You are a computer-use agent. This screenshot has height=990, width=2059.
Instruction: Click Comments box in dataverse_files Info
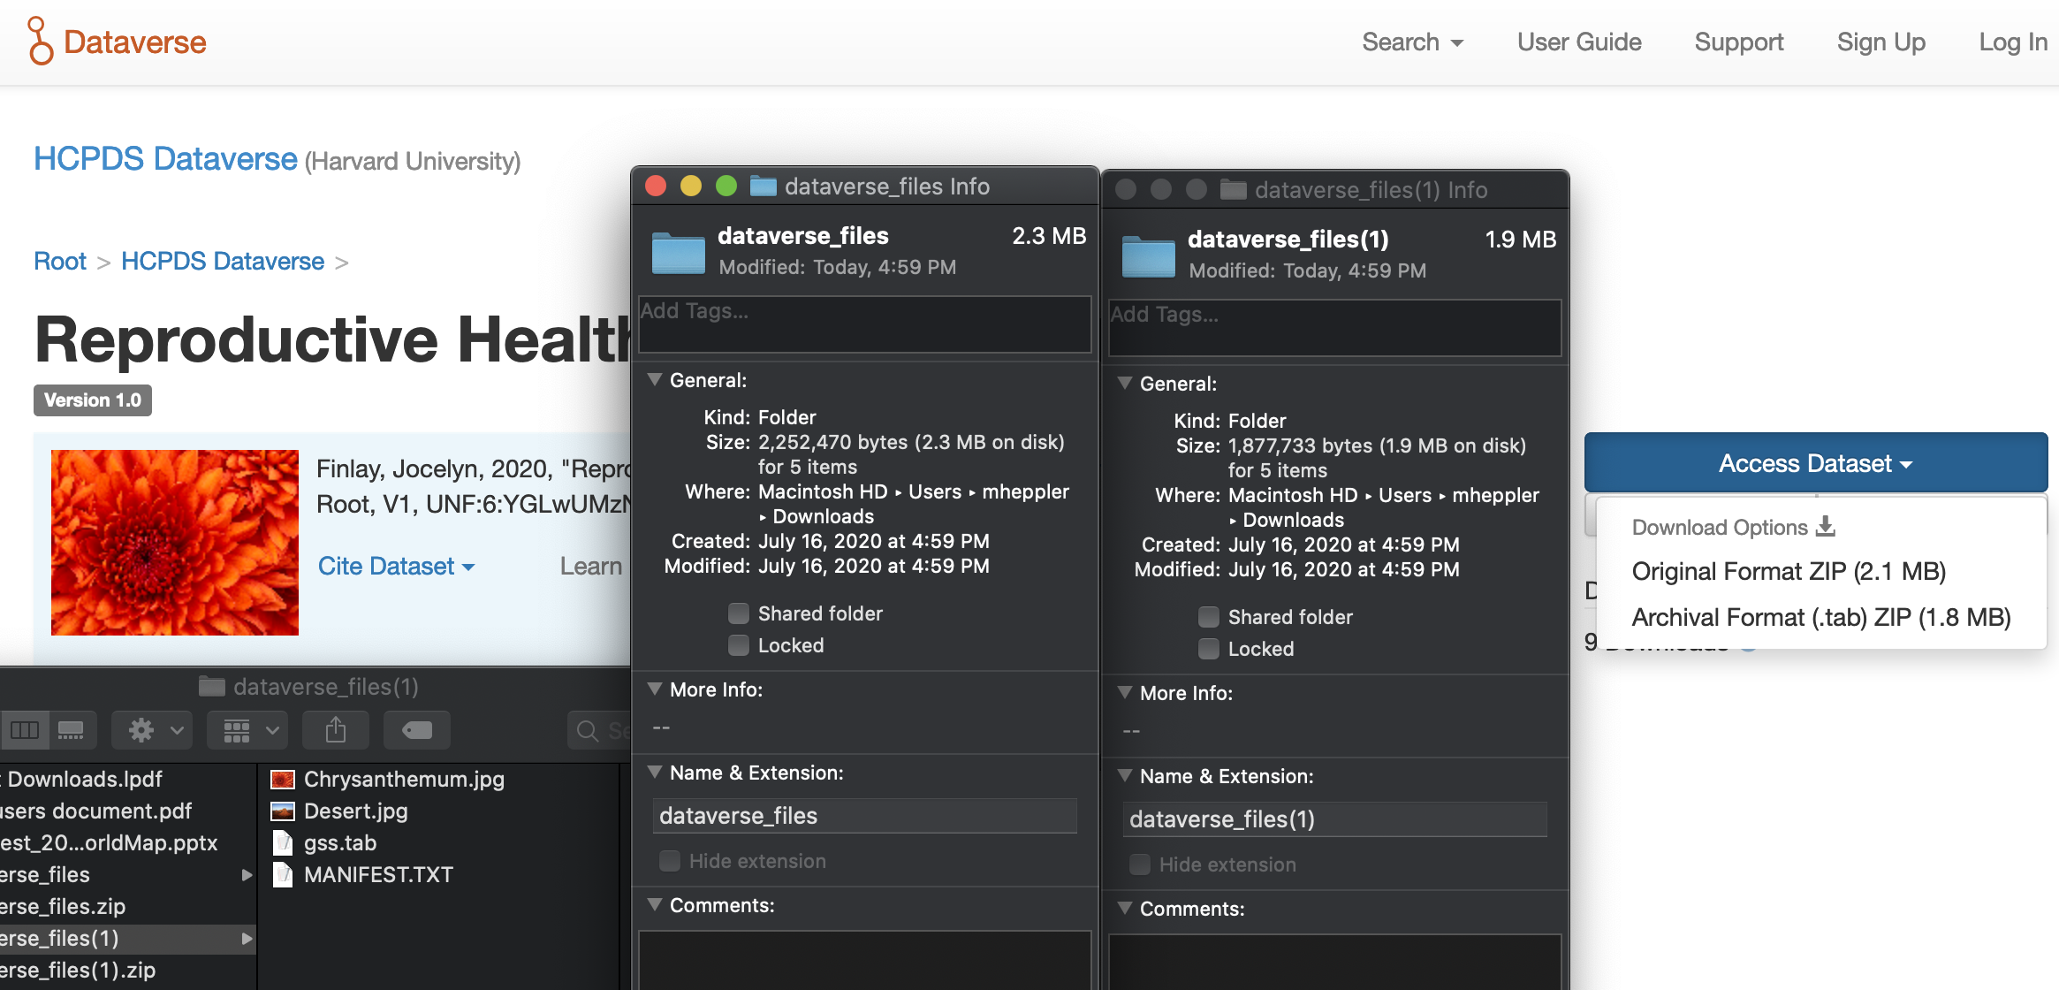[864, 959]
